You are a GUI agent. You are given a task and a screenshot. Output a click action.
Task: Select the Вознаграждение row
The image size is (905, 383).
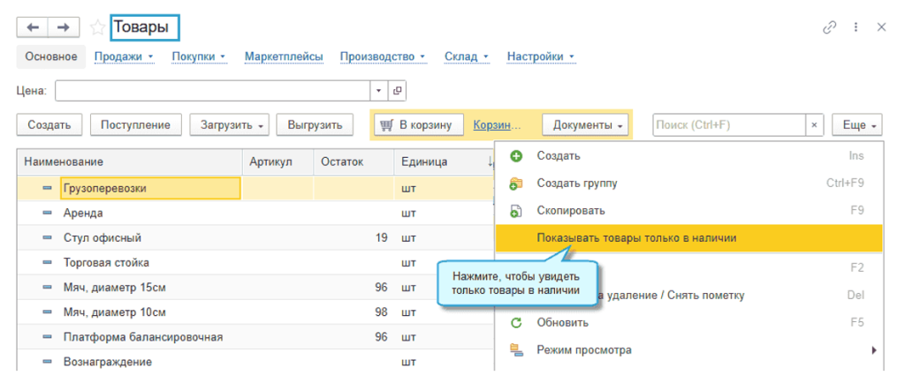pos(255,362)
